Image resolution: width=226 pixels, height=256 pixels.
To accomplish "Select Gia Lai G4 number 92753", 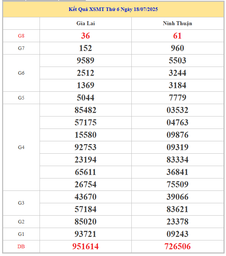I will pyautogui.click(x=85, y=147).
